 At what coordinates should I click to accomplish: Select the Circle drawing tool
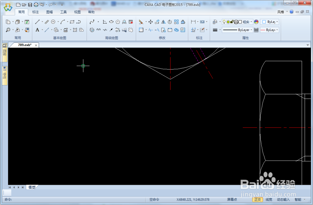(x=53, y=22)
